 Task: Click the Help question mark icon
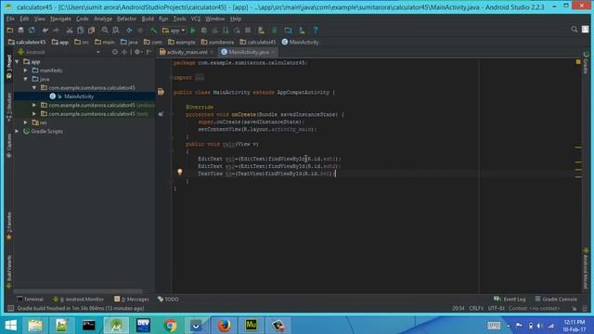coord(316,31)
